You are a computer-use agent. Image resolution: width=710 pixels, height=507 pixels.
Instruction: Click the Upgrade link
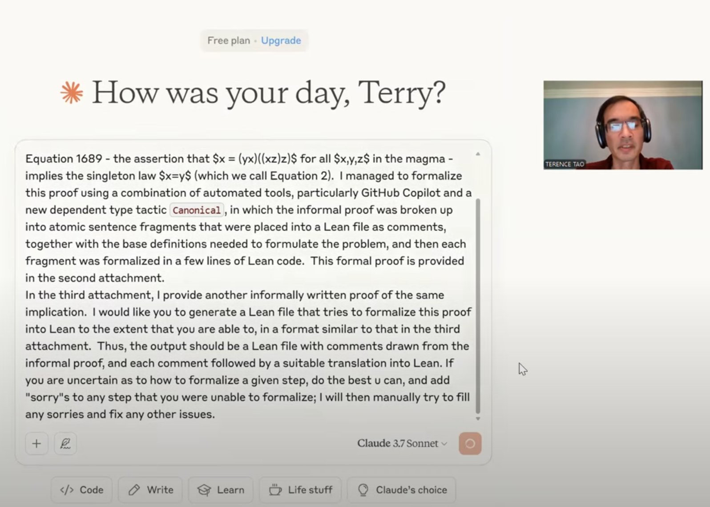tap(281, 40)
